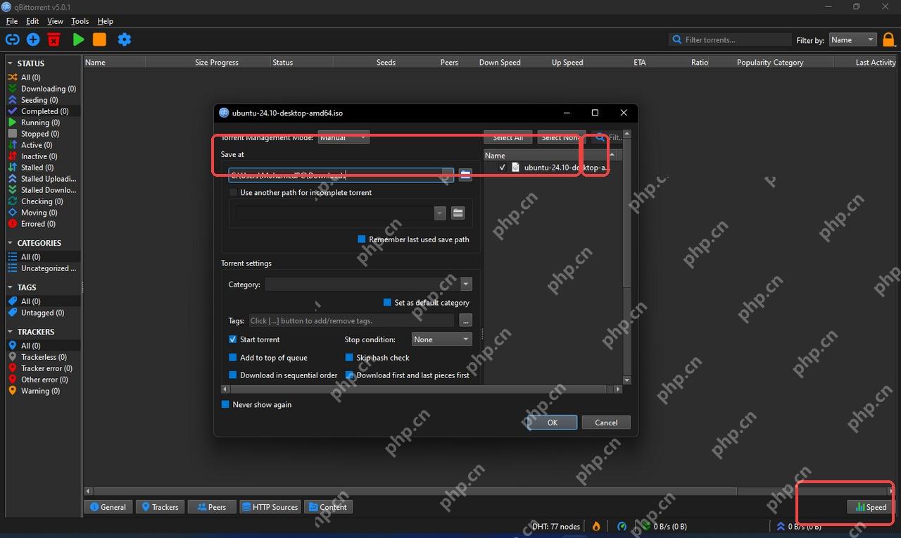Toggle Remember last used save path
The height and width of the screenshot is (538, 901).
(362, 239)
